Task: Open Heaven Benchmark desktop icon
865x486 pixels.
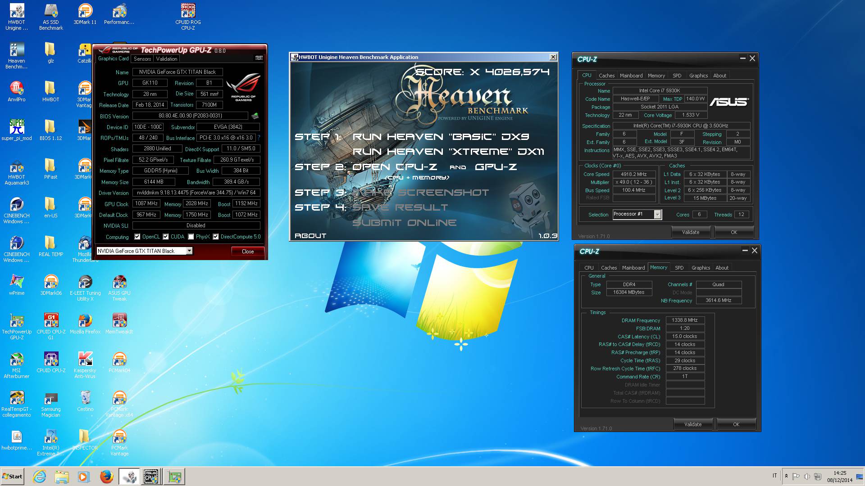Action: point(17,56)
